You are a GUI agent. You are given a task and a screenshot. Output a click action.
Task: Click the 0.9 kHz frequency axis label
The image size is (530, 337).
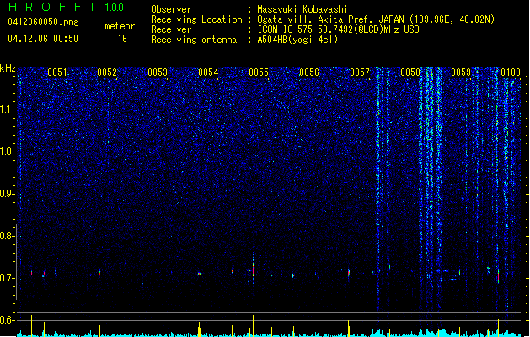(x=8, y=194)
